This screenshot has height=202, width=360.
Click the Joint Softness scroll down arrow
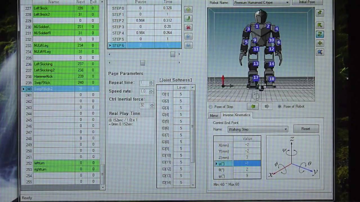193,185
